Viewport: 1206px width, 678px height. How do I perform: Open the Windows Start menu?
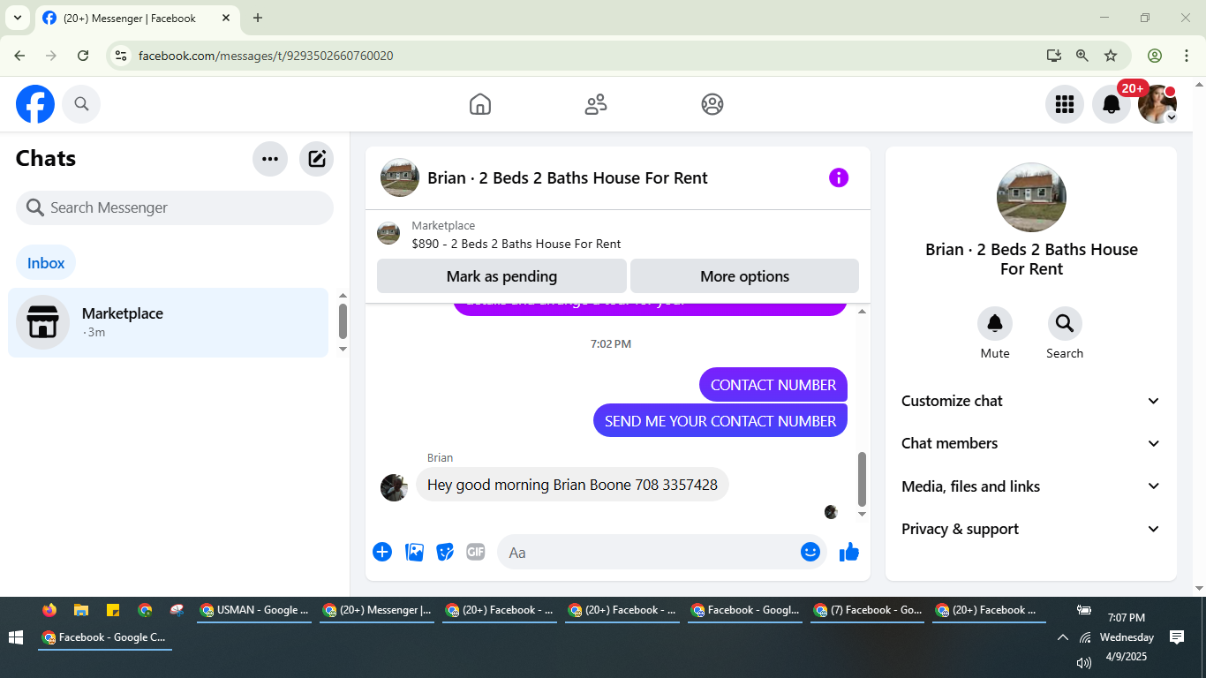[x=15, y=637]
